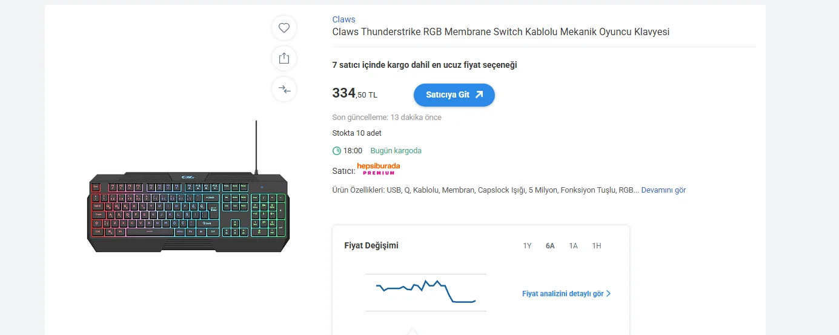Expand product features via Devamını gör
839x335 pixels.
point(663,190)
